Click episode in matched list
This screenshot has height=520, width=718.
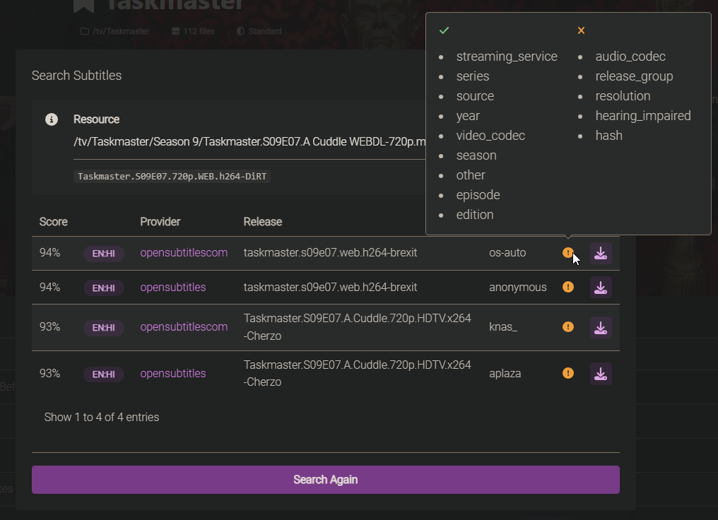(478, 196)
